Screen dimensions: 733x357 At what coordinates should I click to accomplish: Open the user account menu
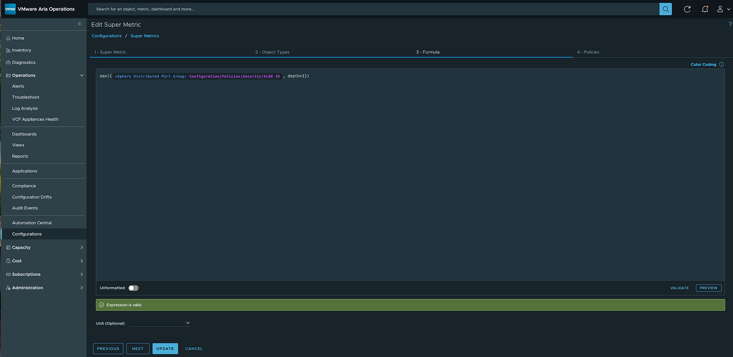point(723,9)
